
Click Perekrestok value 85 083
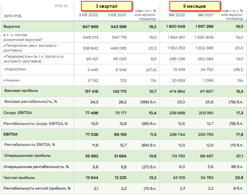[x=120, y=59]
